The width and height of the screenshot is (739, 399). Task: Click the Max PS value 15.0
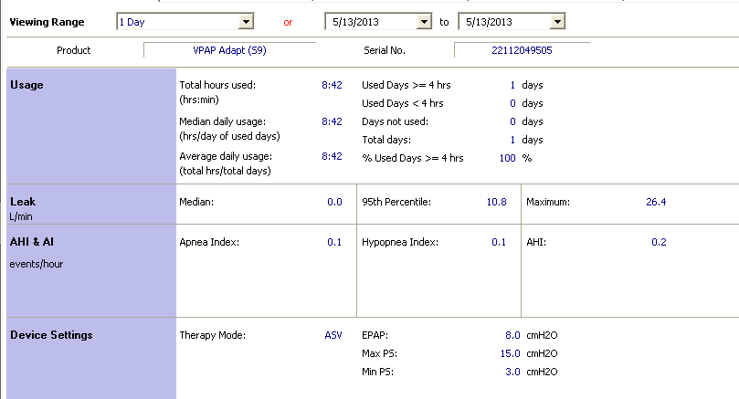(511, 353)
